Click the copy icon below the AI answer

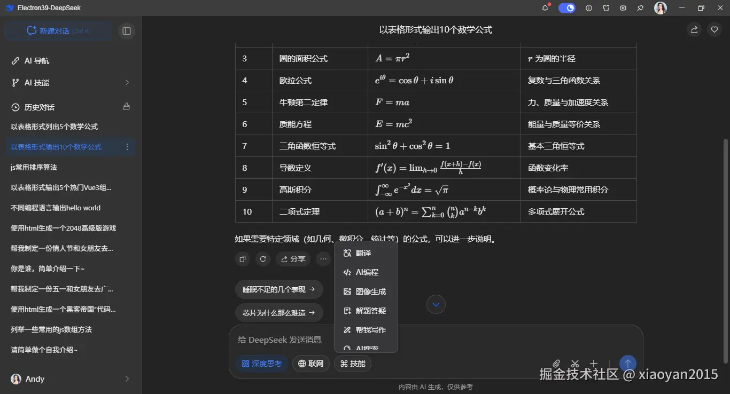(x=242, y=259)
